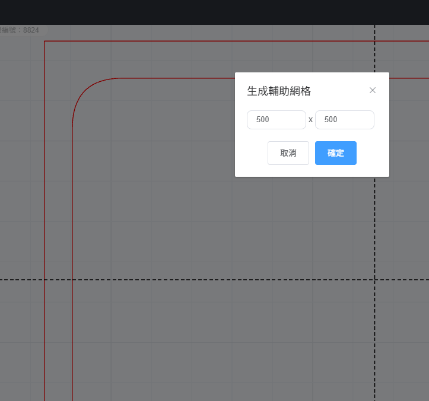Click the dark header bar at the top
Screen dimensions: 429x401
[214, 12]
